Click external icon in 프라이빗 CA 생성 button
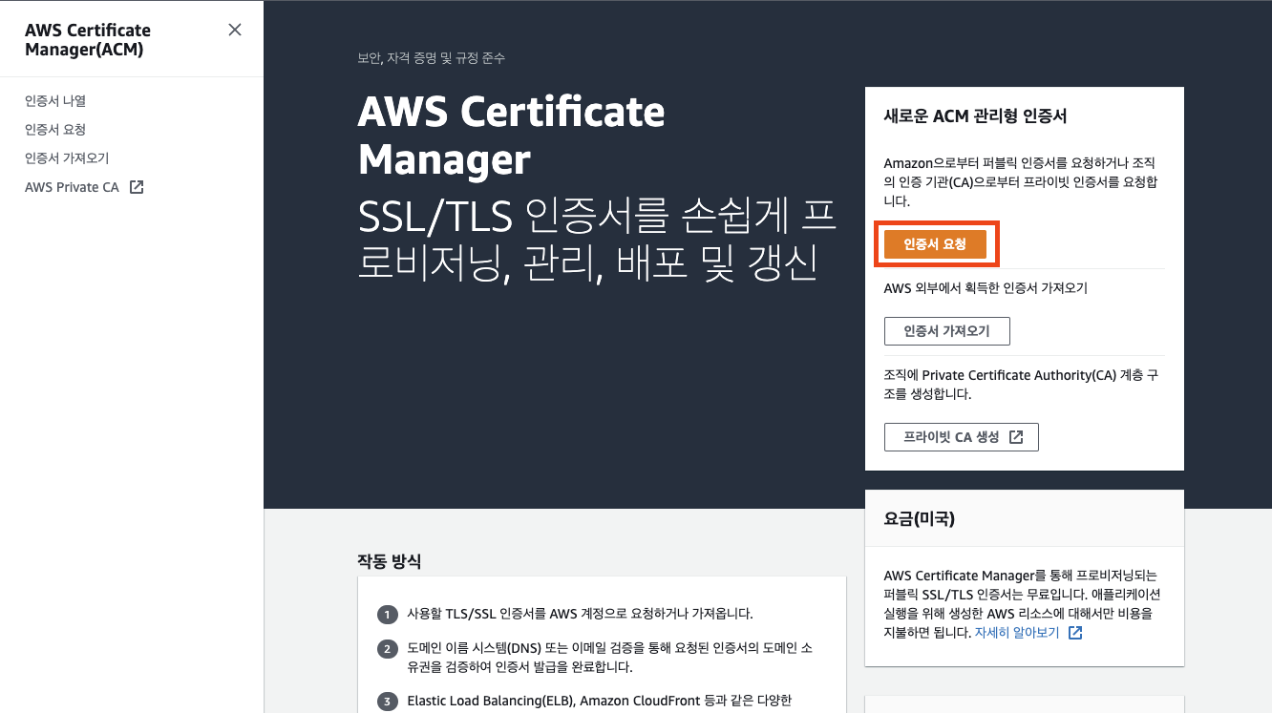 coord(1016,437)
